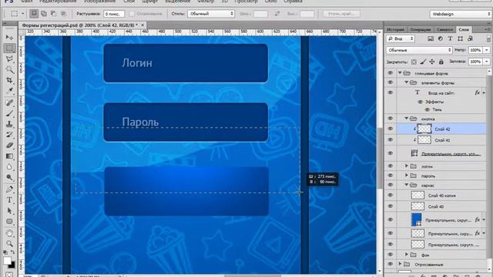Filter layers by pixel layer icon
Screen dimensions: 493x277
(x=431, y=38)
